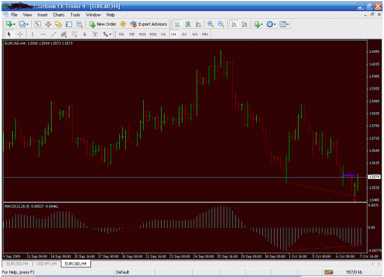
Task: Click the Profiles icon
Action: (22, 24)
